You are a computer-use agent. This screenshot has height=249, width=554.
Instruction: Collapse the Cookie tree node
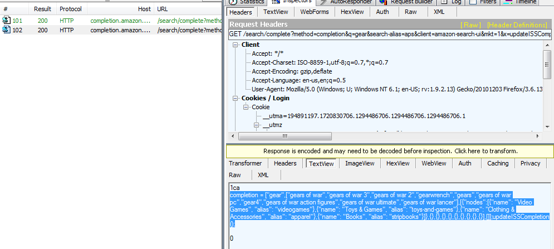[246, 107]
